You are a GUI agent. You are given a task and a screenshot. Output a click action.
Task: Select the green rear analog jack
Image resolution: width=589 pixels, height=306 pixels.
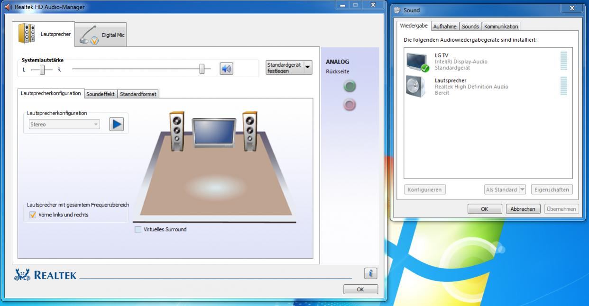[350, 86]
